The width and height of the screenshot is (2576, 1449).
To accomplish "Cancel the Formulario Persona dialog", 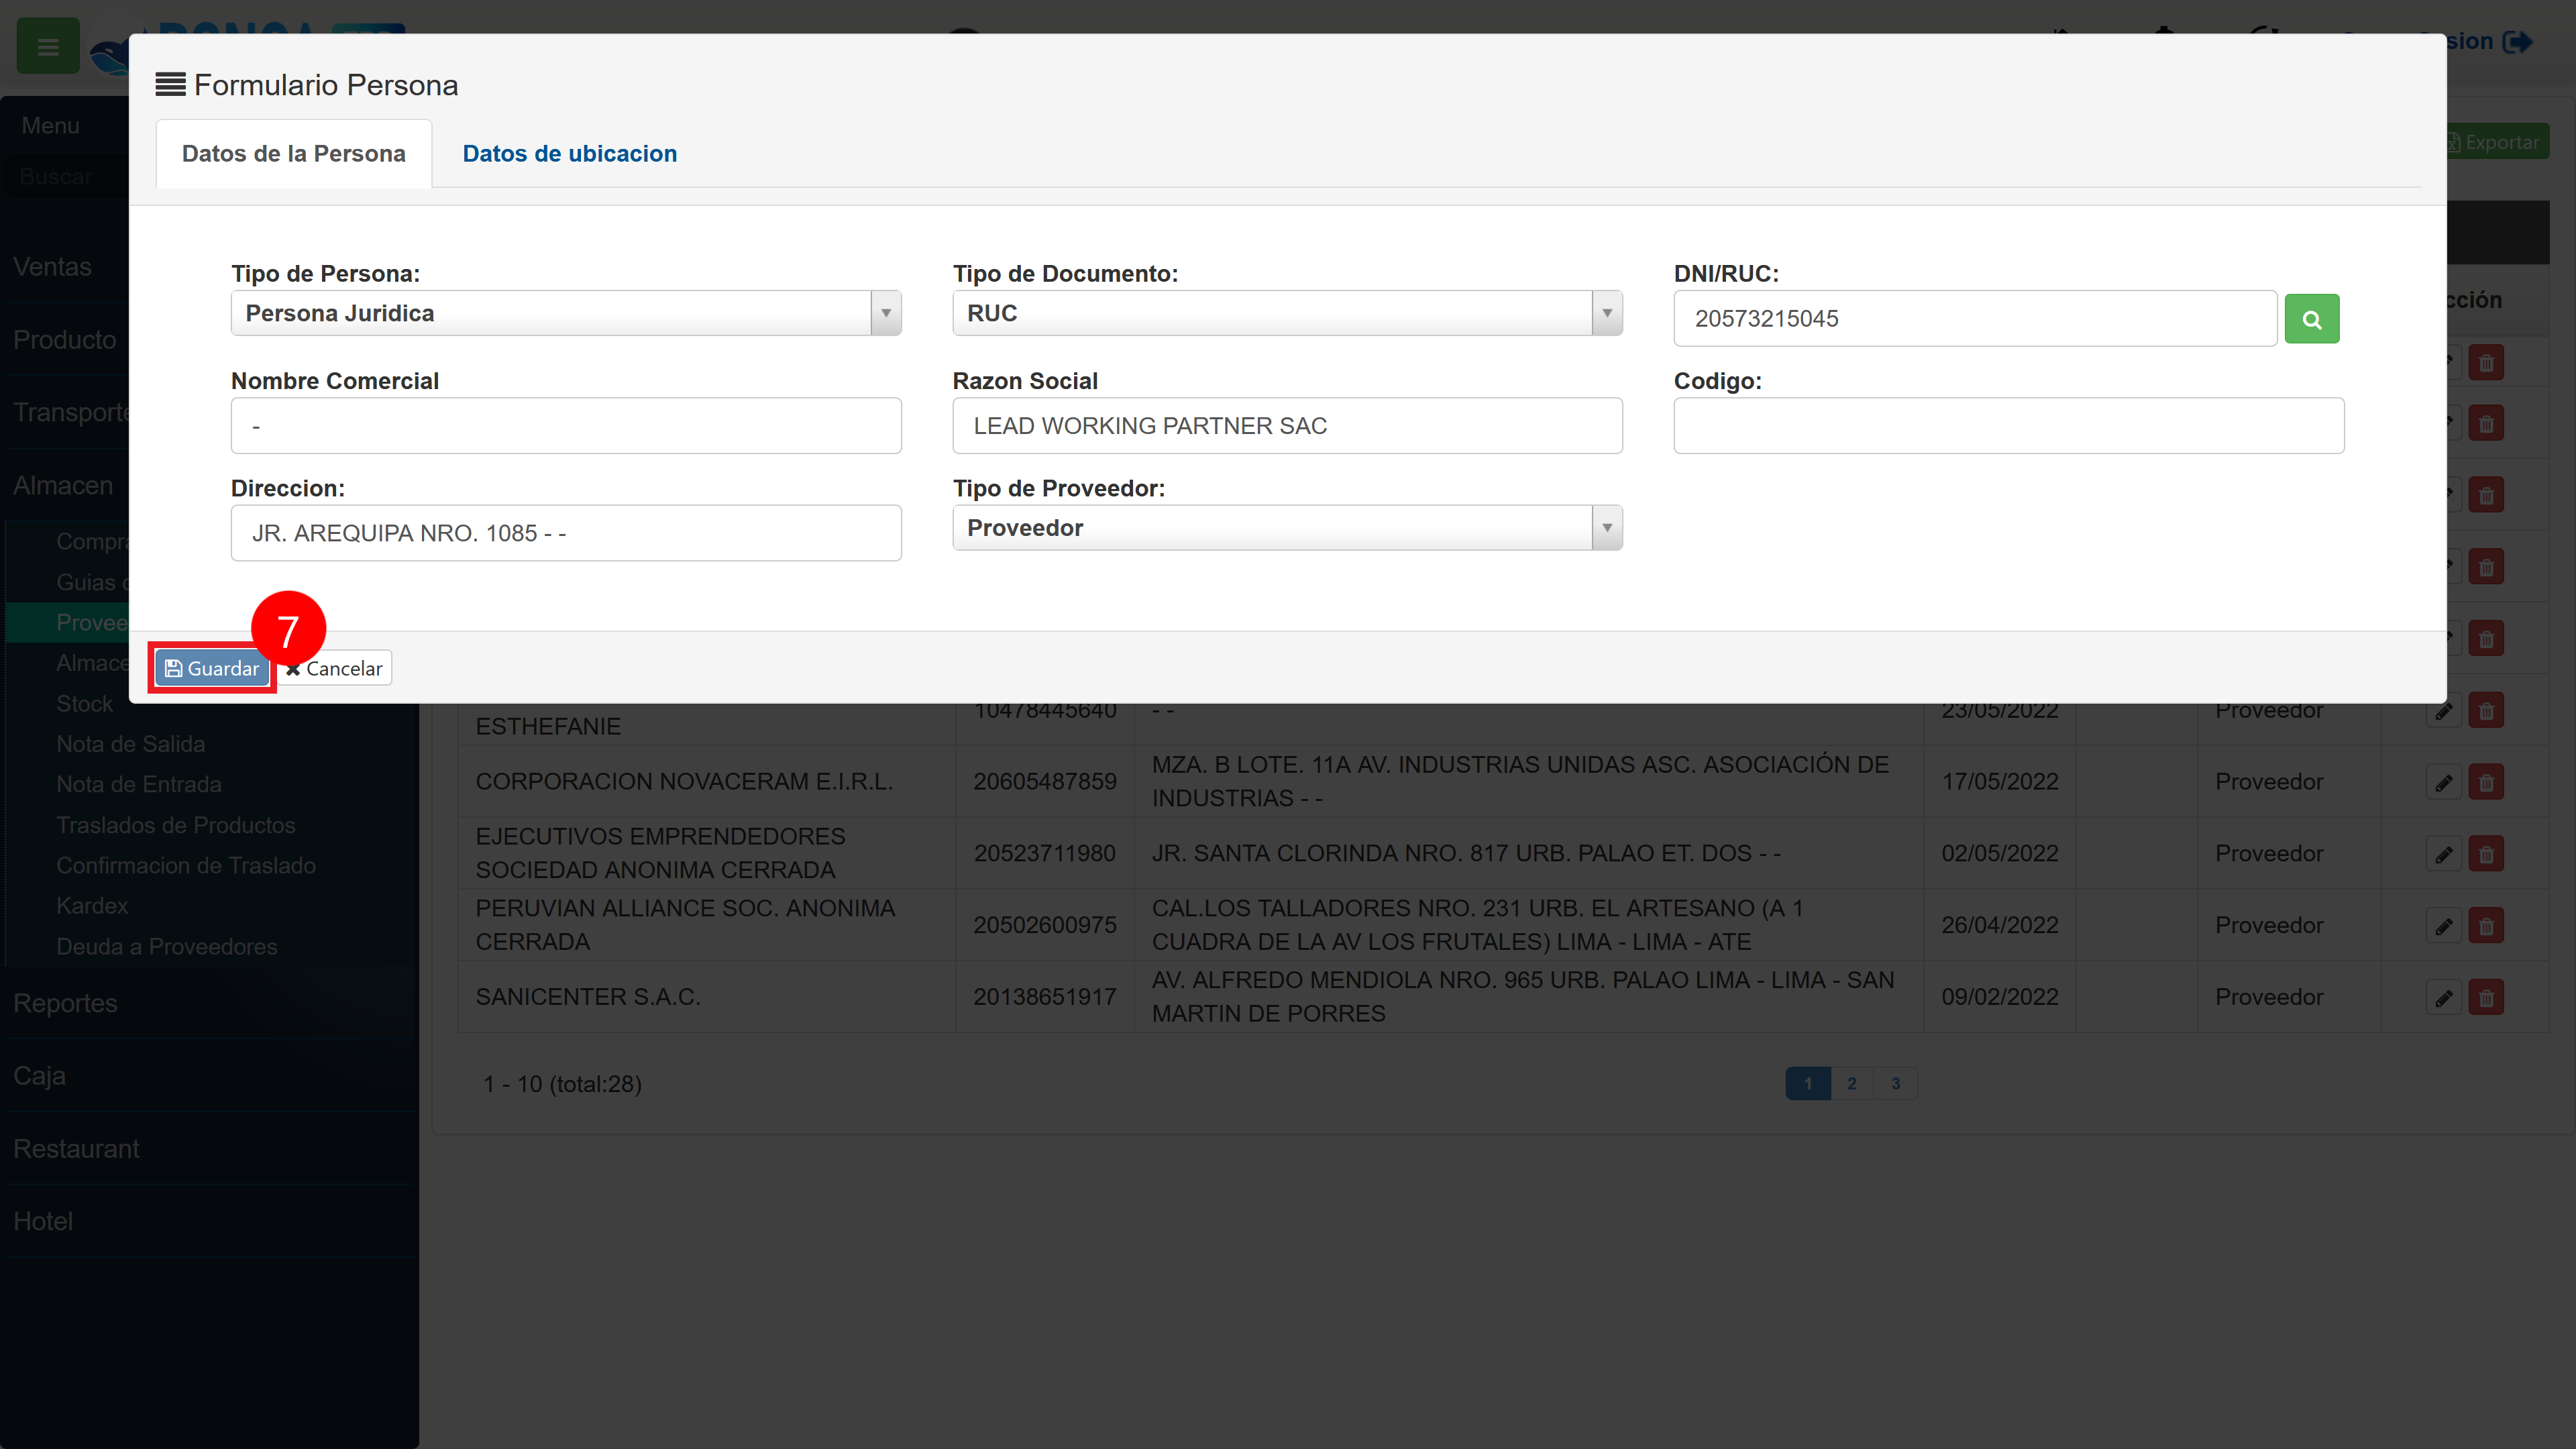I will [335, 668].
